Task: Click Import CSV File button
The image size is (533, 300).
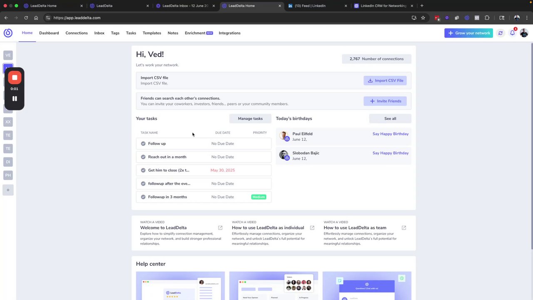Action: coord(385,80)
